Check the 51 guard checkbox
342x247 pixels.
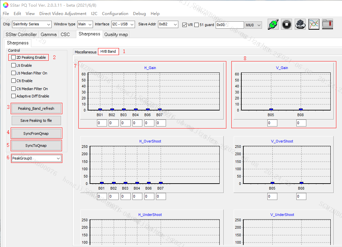pyautogui.click(x=197, y=25)
